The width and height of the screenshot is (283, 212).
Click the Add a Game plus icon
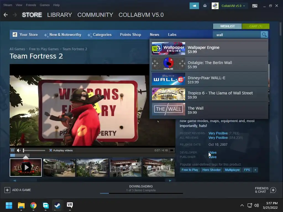[x=7, y=190]
